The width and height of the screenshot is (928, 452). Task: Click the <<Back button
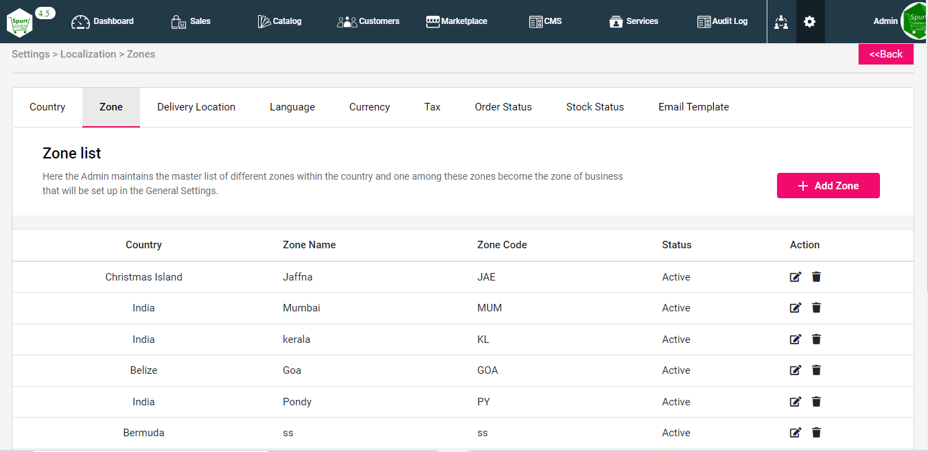point(886,54)
